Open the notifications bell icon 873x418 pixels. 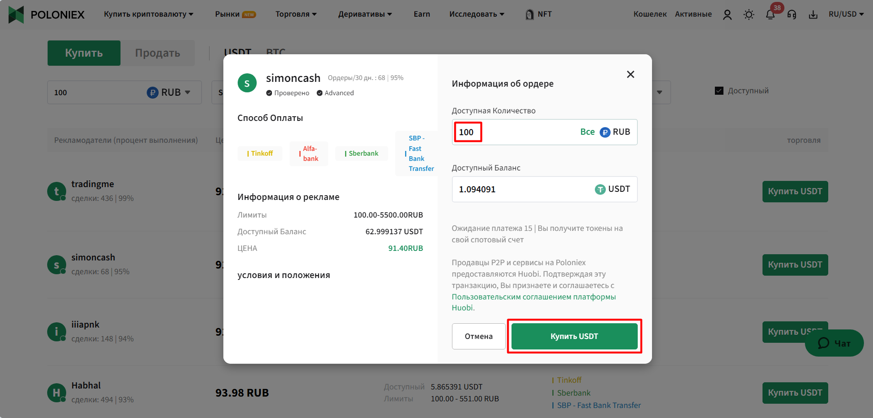770,15
